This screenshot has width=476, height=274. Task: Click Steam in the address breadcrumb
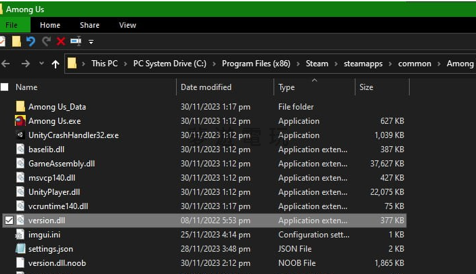316,64
